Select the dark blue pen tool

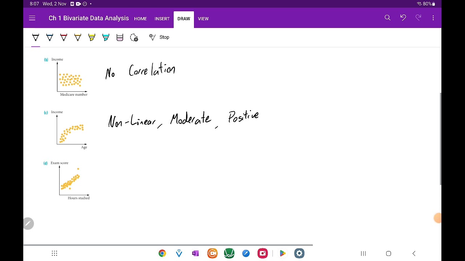tap(50, 37)
